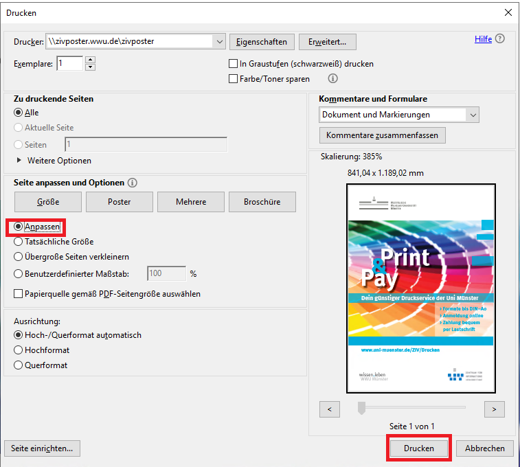
Task: Click the 841,04 x 1.189,02 mm text
Action: coord(385,173)
